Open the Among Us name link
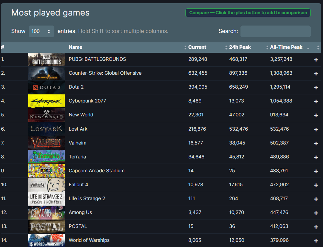The image size is (323, 247). 80,212
